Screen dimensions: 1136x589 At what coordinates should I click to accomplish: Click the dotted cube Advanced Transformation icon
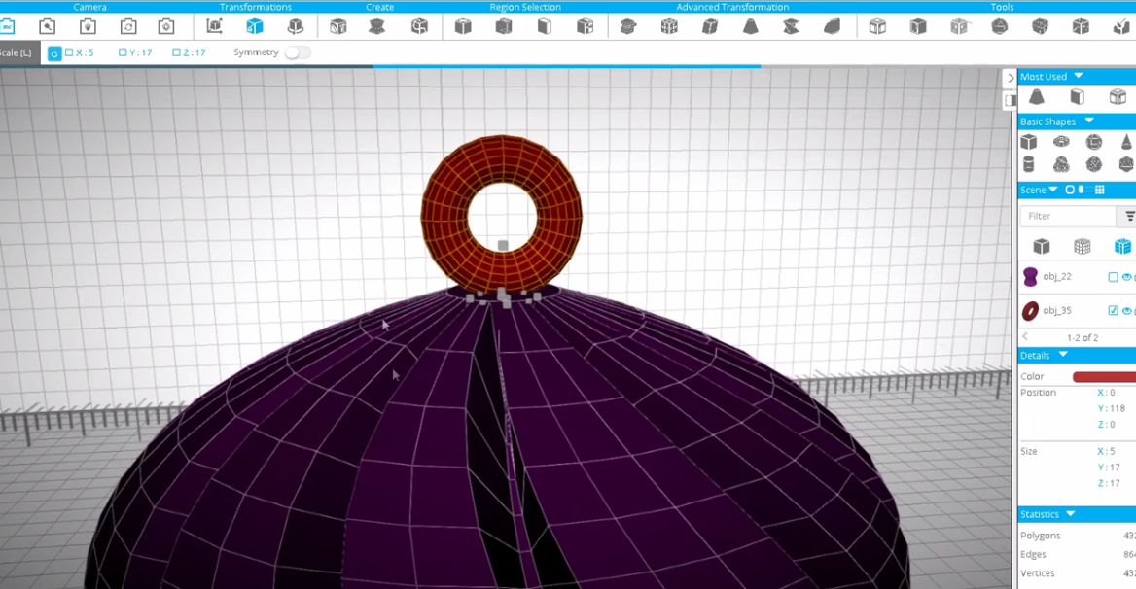click(669, 27)
